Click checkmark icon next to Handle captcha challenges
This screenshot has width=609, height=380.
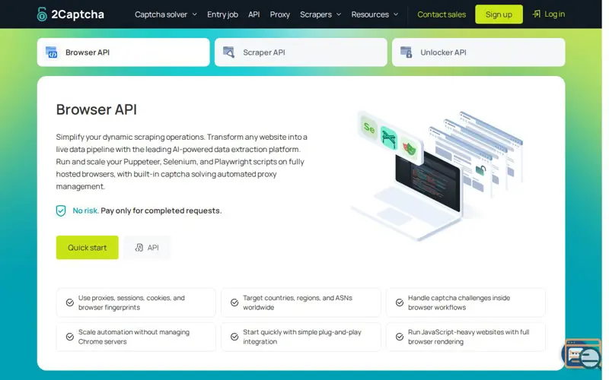click(399, 302)
